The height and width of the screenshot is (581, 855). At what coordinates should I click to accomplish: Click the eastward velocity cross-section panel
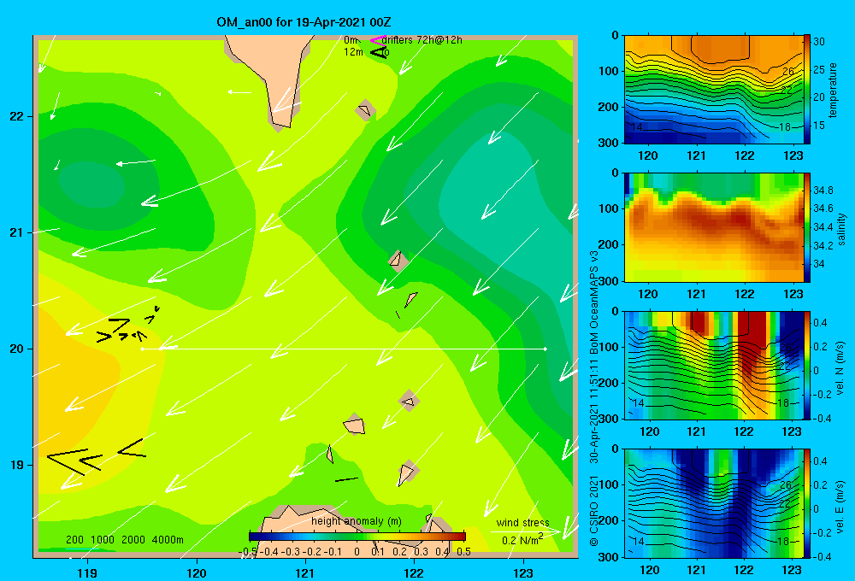[714, 503]
